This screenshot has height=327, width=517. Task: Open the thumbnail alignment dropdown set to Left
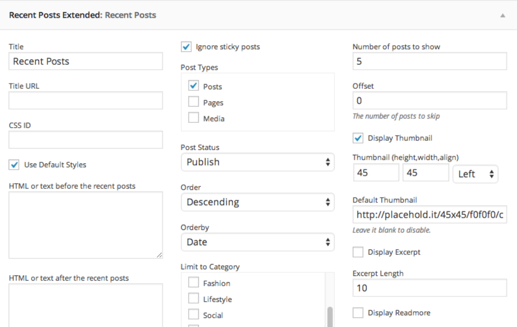coord(475,174)
